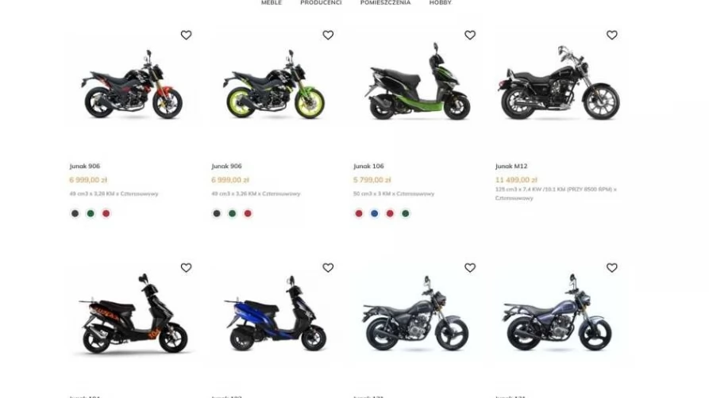This screenshot has width=709, height=398.
Task: Go to POMIESZCZENIA category
Action: [x=385, y=2]
